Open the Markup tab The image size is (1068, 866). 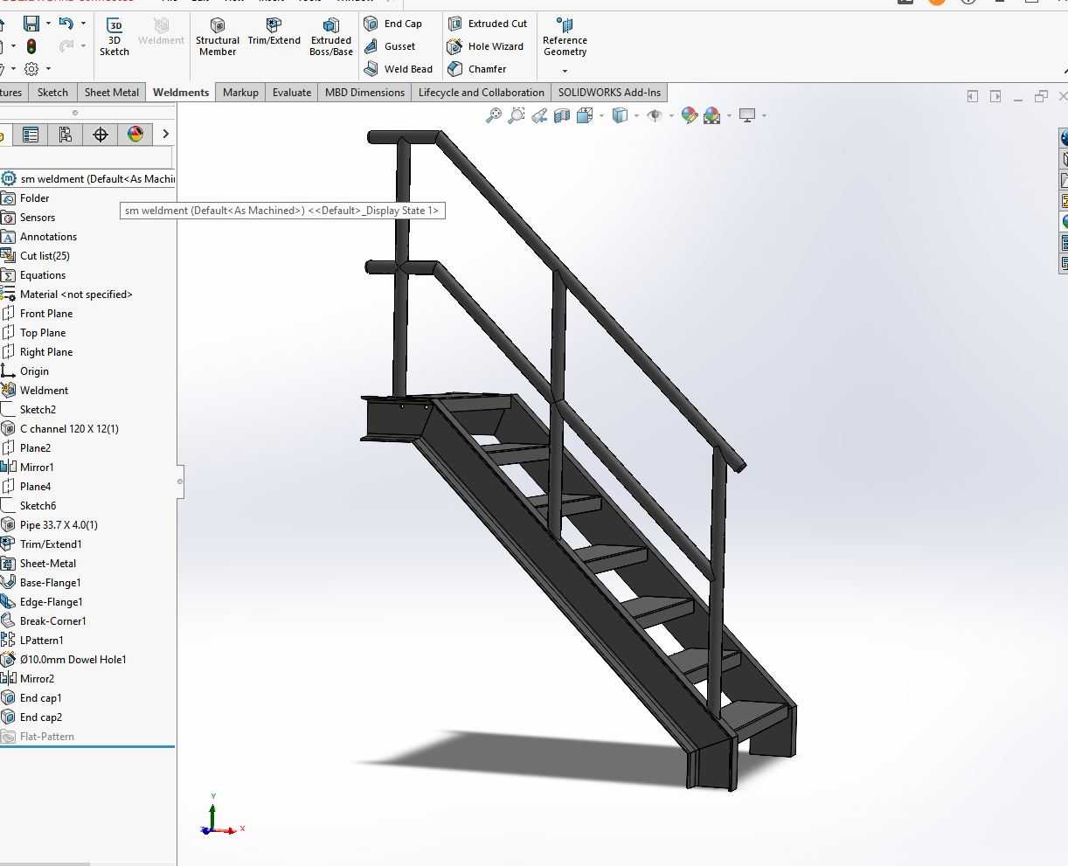click(x=240, y=93)
